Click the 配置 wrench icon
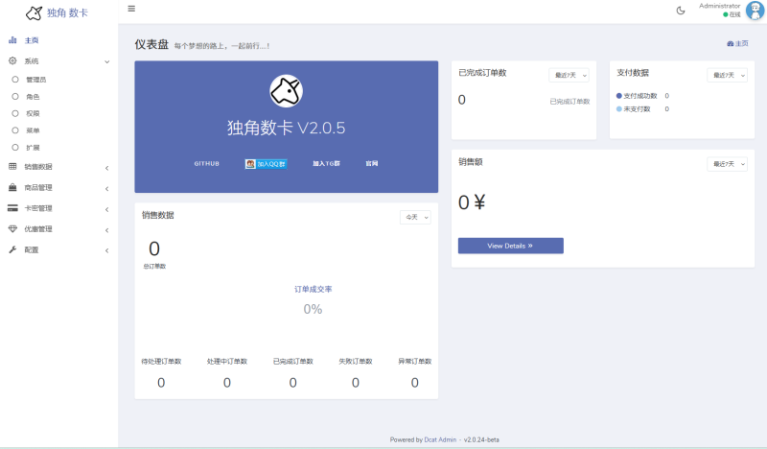 [x=12, y=249]
